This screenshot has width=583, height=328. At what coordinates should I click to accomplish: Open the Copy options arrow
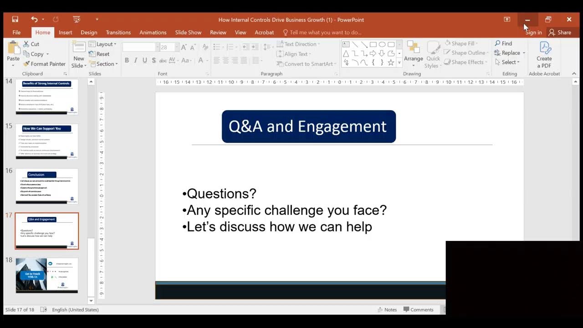(x=47, y=54)
